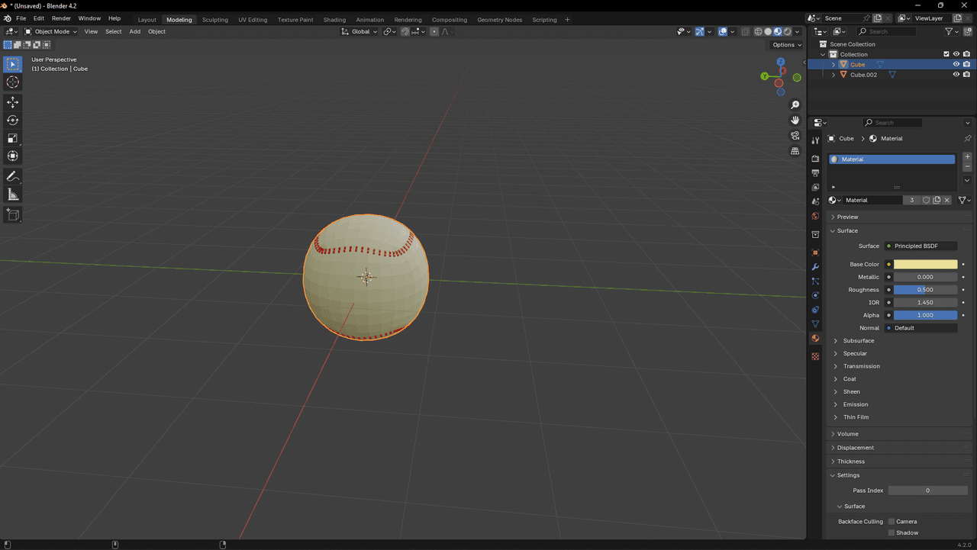Click the Base Color swatch
This screenshot has height=550, width=977.
[x=925, y=265]
